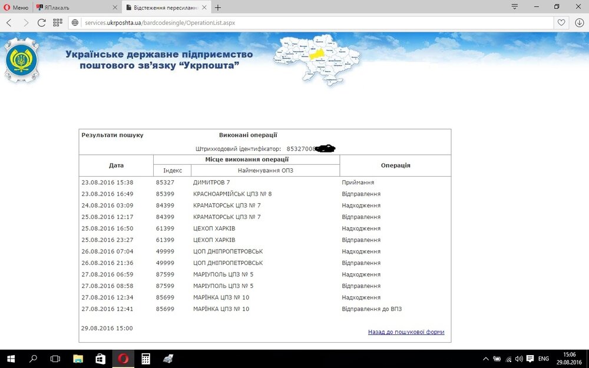The height and width of the screenshot is (368, 589).
Task: Open Calculator from taskbar
Action: [x=145, y=359]
